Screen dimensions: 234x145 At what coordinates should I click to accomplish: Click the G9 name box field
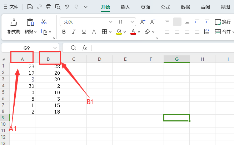pos(27,48)
